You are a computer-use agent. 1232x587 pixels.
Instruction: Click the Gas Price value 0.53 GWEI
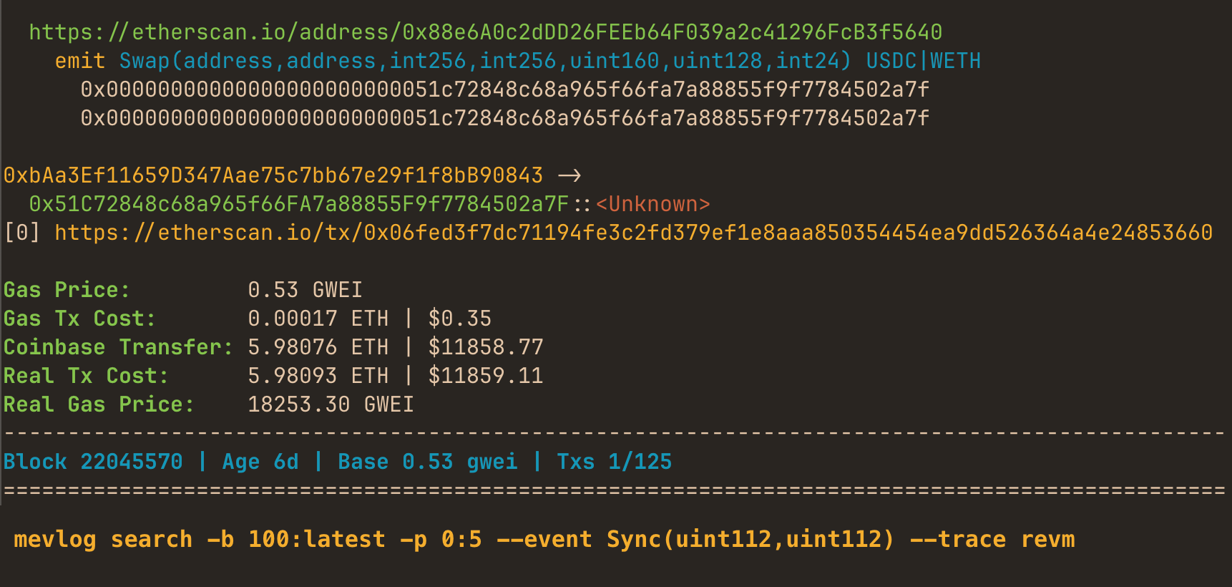(305, 290)
